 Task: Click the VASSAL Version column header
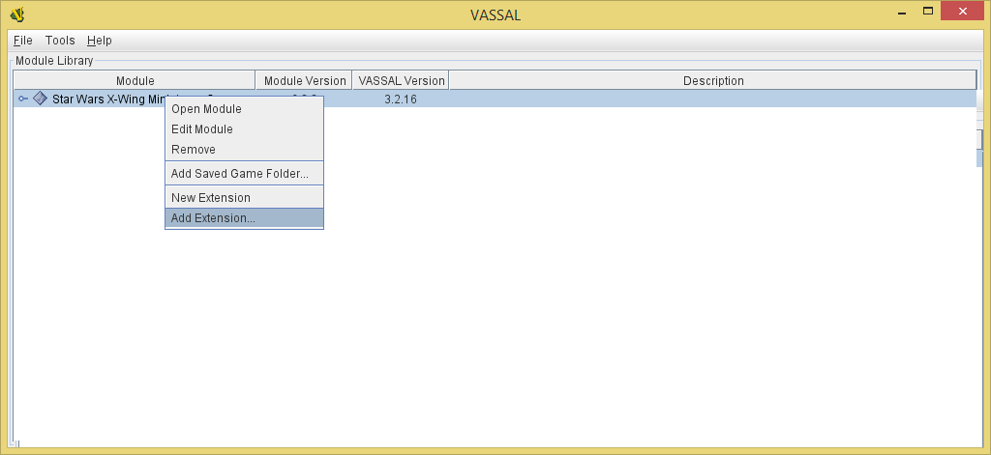click(x=401, y=81)
